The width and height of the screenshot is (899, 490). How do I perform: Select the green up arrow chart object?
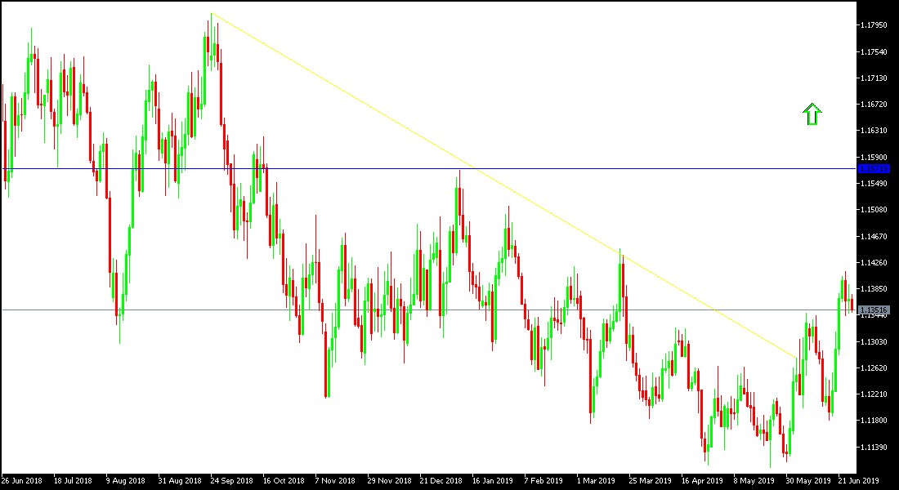[812, 115]
